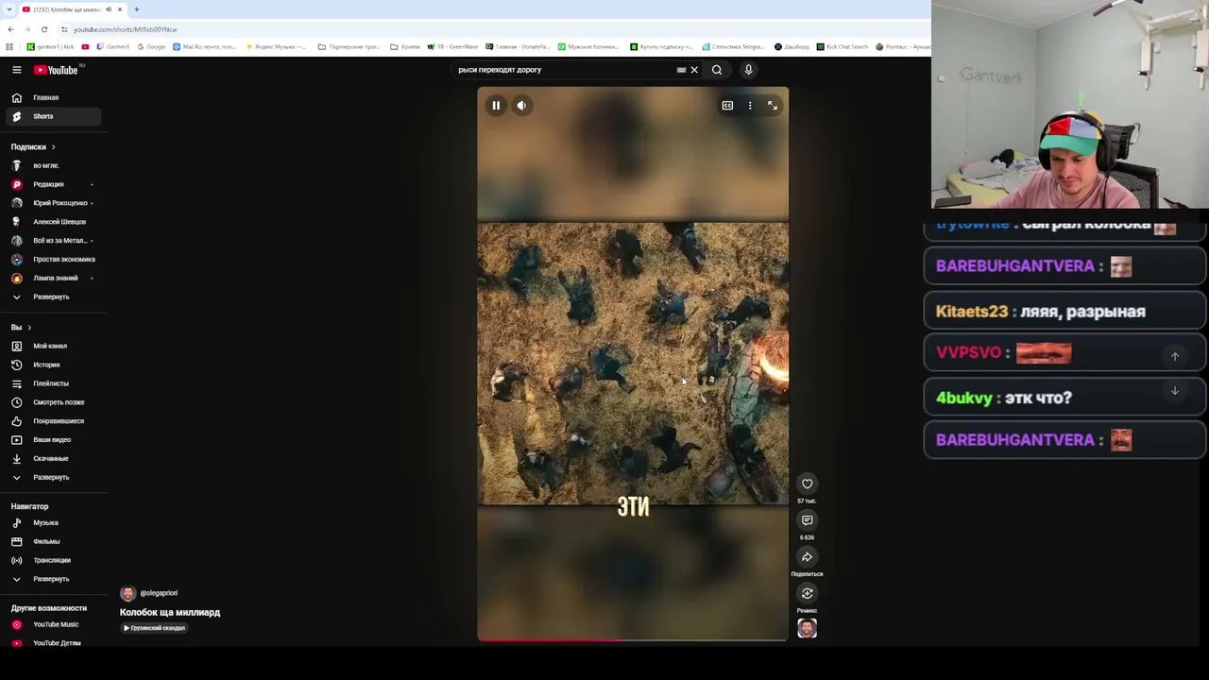Open Трансляции live streams
The width and height of the screenshot is (1209, 680).
52,560
